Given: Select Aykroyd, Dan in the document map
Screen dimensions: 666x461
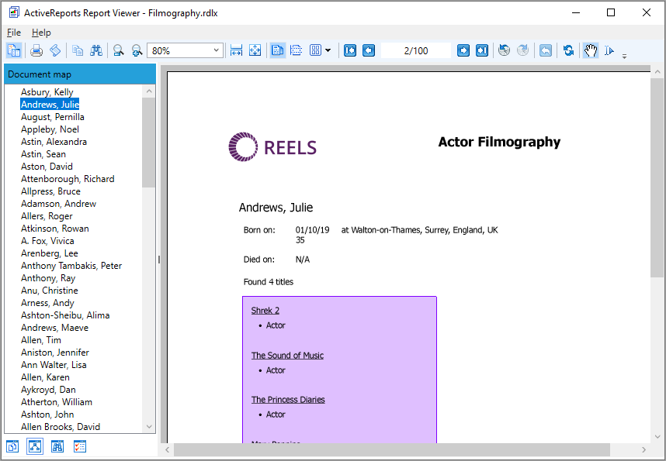Looking at the screenshot, I should point(48,389).
